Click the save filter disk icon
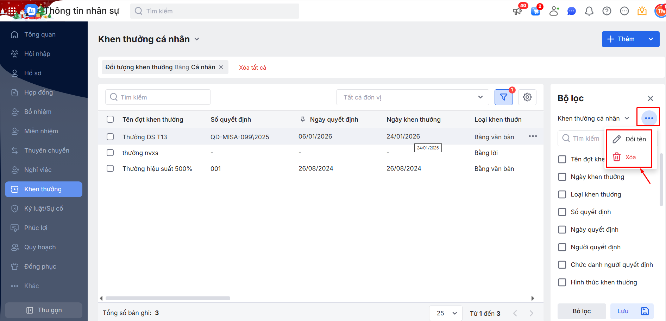 645,311
